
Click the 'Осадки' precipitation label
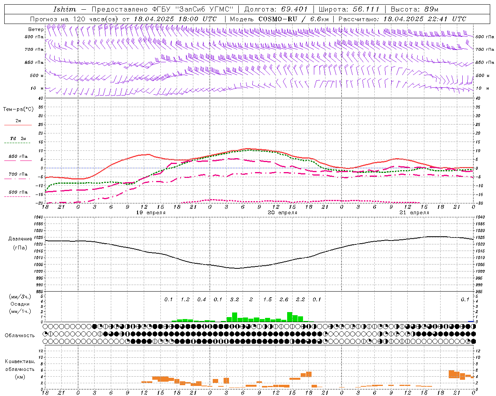(20, 304)
